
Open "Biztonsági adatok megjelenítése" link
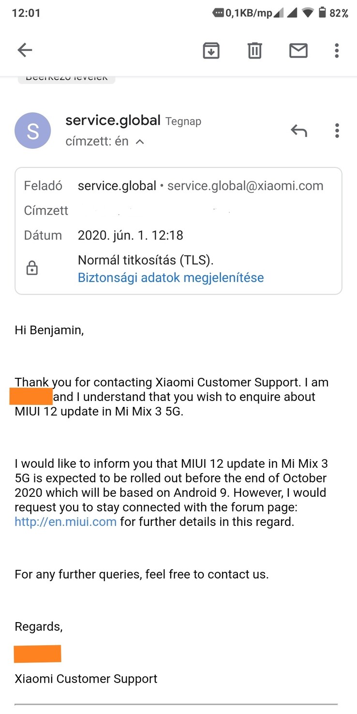tap(171, 278)
